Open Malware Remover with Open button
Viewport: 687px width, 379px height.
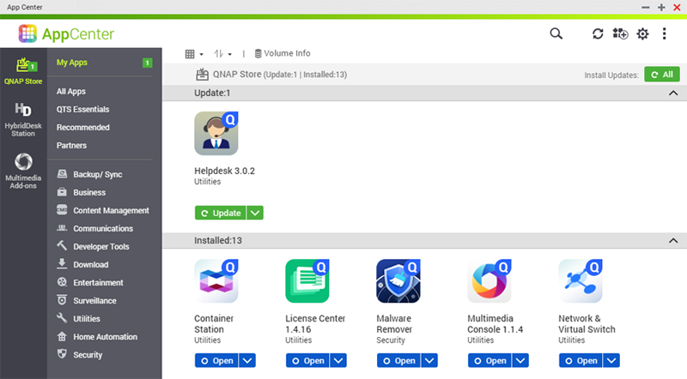pos(398,361)
